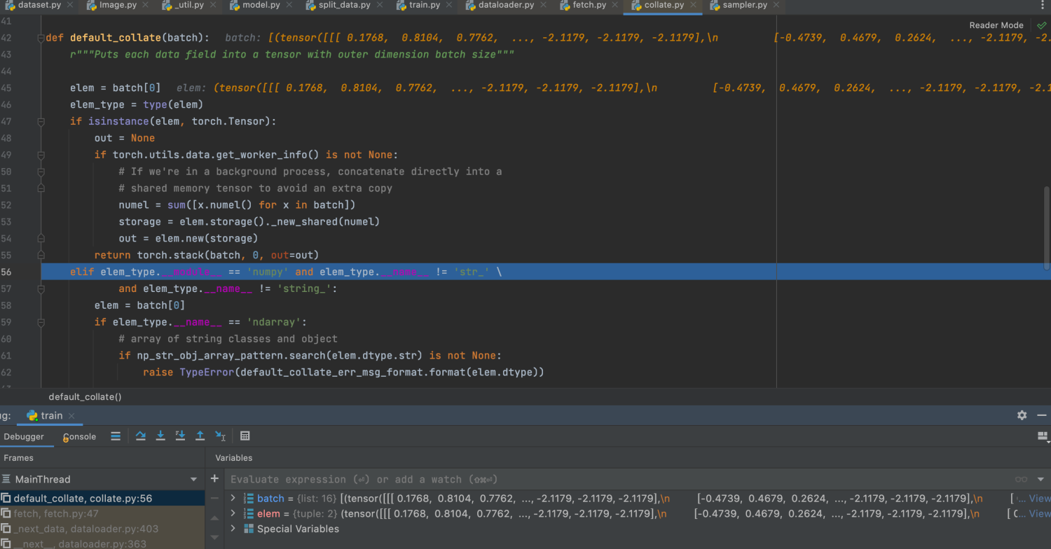Expand the batch variable in Variables panel

click(x=232, y=499)
